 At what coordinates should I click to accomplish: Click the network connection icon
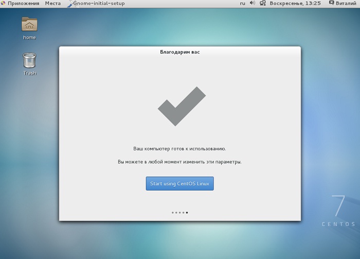[263, 3]
